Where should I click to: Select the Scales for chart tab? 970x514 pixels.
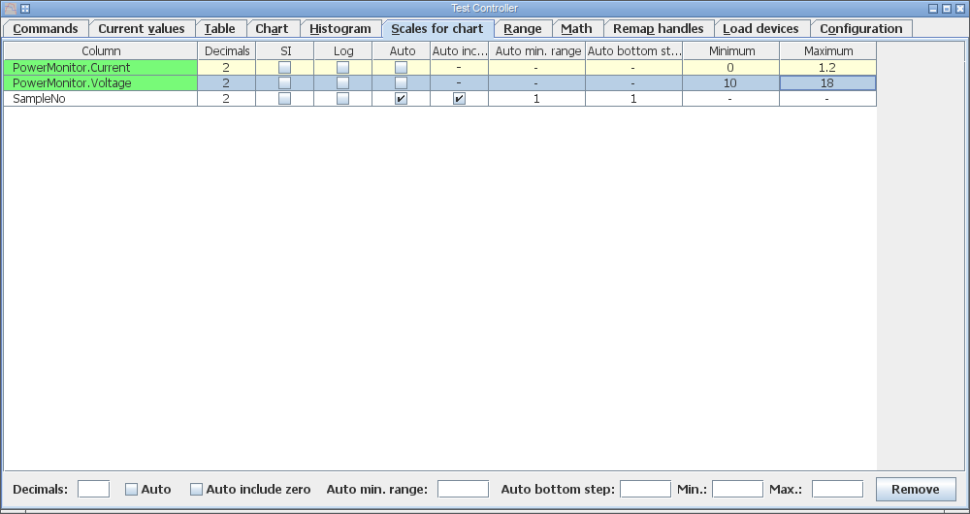[438, 29]
